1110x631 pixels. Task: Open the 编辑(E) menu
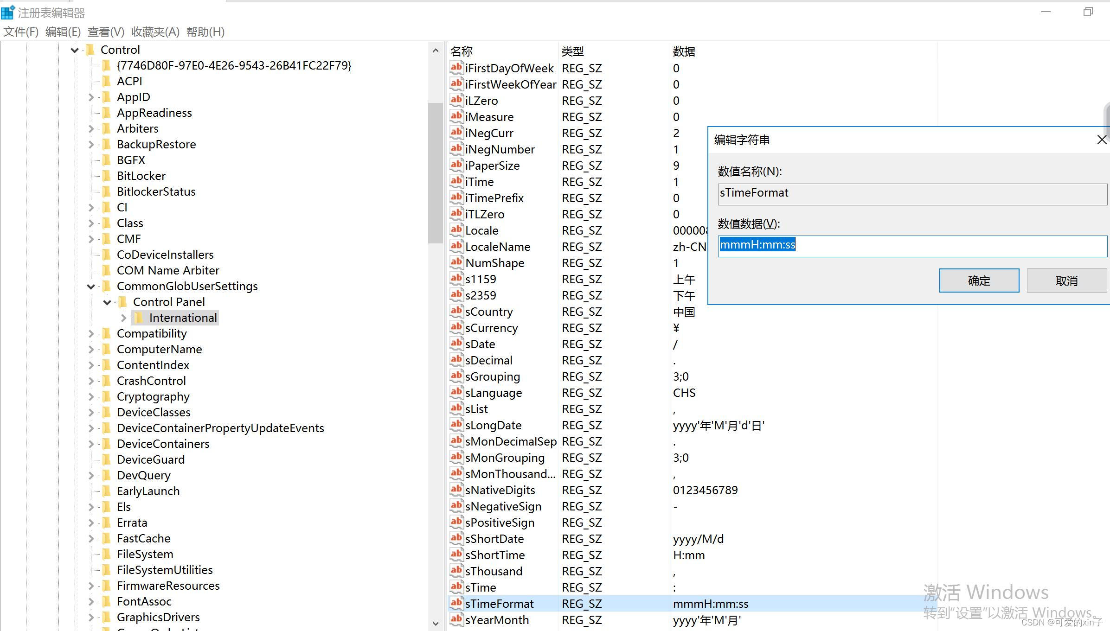(63, 32)
